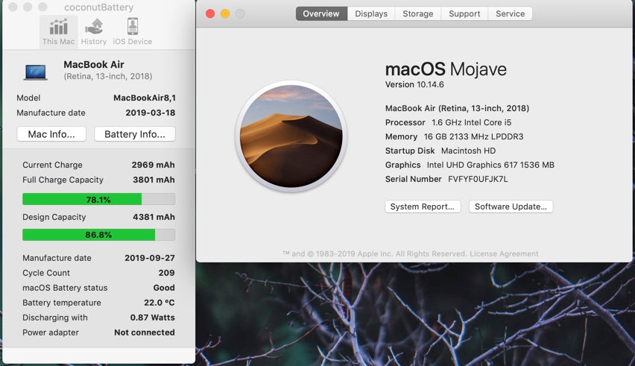
Task: Close the About This Mac window
Action: click(x=210, y=13)
